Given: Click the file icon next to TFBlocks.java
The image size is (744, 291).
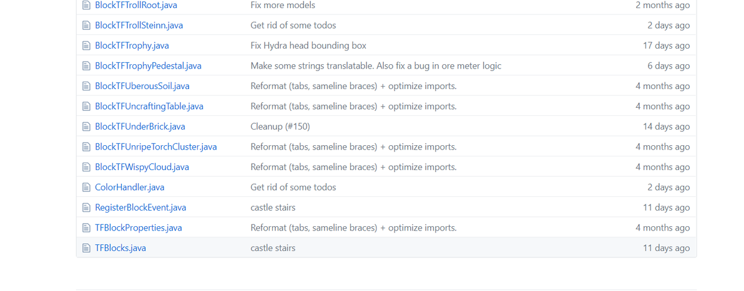Looking at the screenshot, I should pyautogui.click(x=86, y=248).
